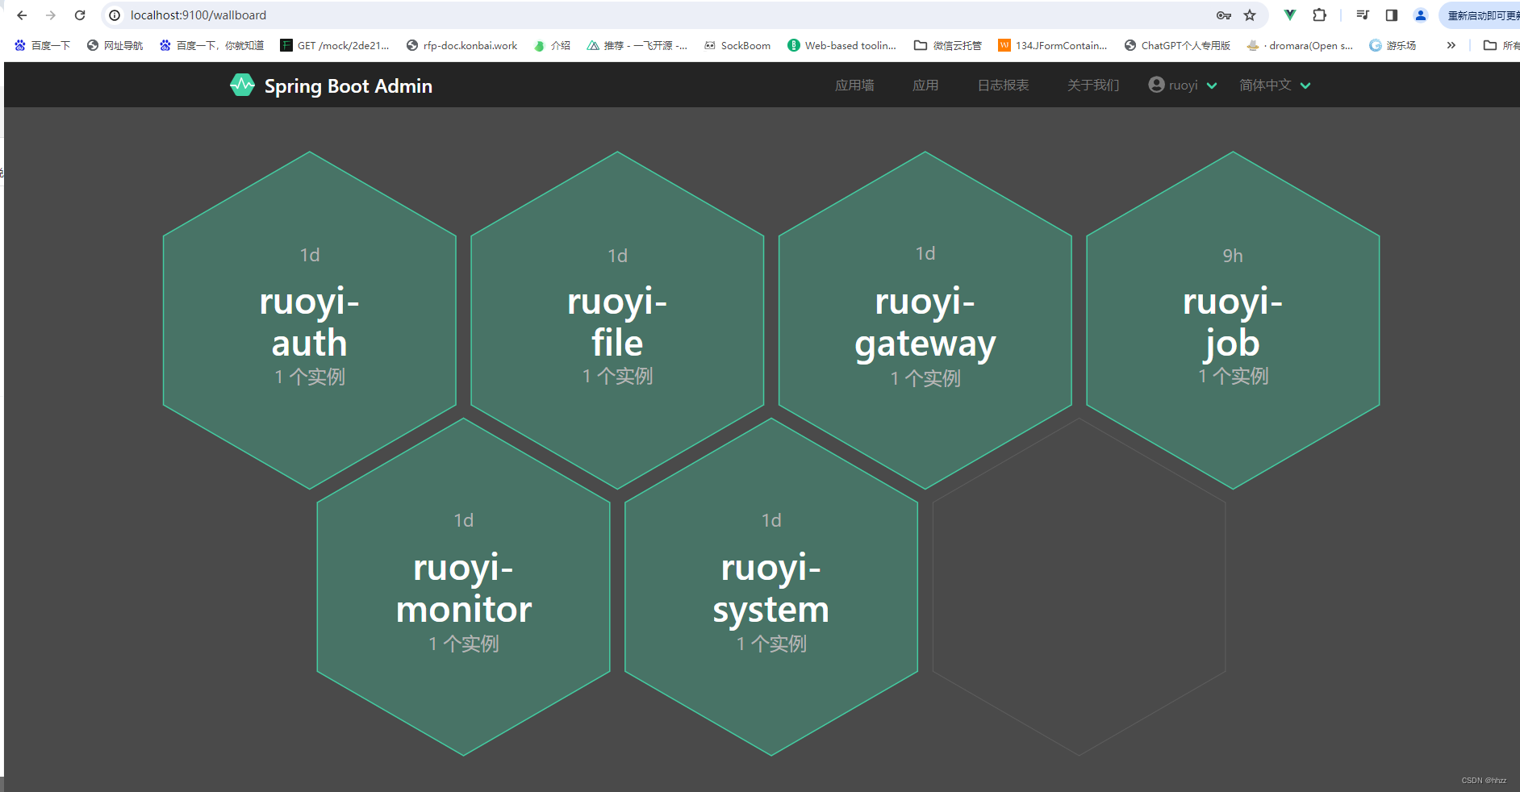Image resolution: width=1520 pixels, height=792 pixels.
Task: Open the ChatGPT个人专用版 bookmark
Action: (1177, 45)
